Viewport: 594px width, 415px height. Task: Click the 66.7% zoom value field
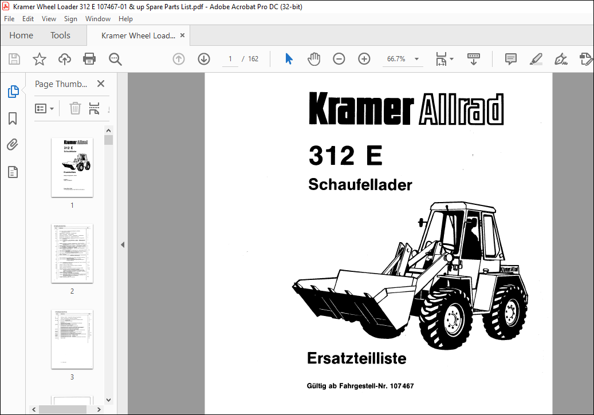(x=396, y=59)
